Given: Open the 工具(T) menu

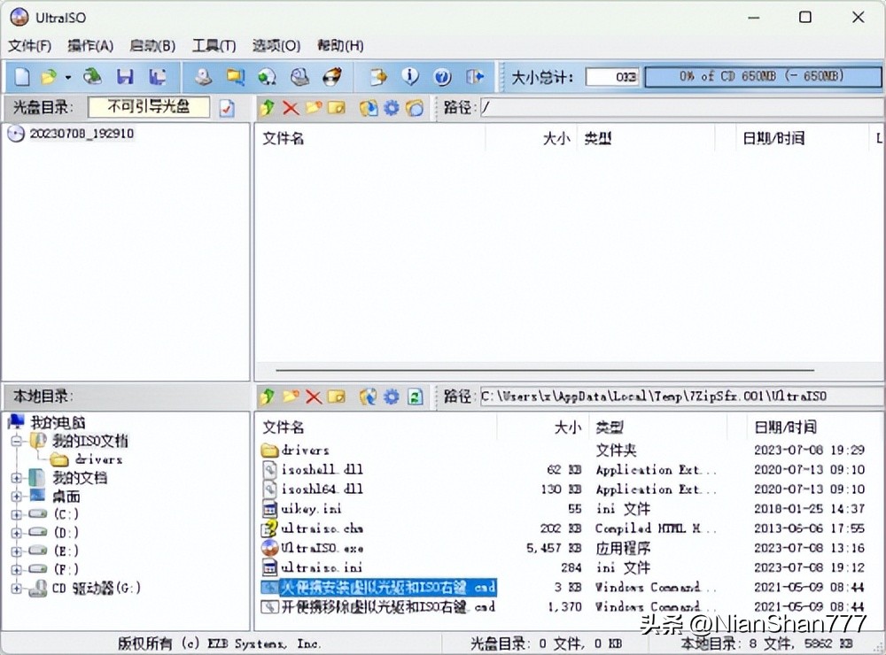Looking at the screenshot, I should [213, 45].
